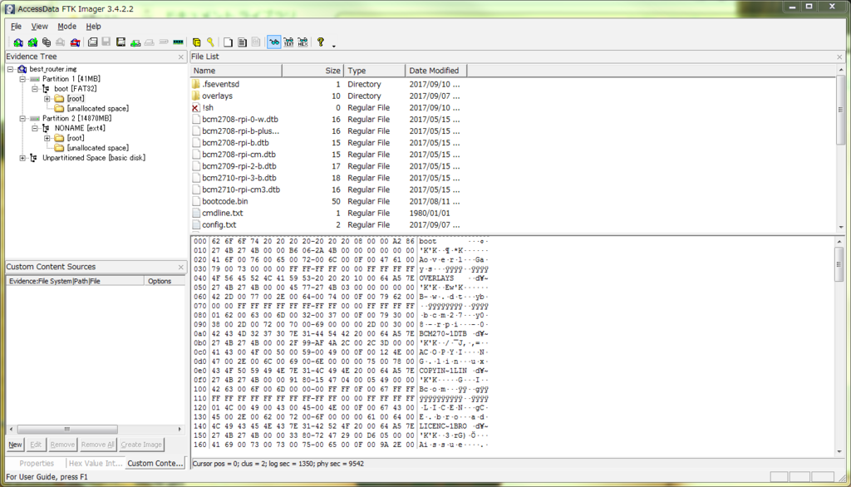Sort file list by Type column
The height and width of the screenshot is (487, 851).
[375, 71]
